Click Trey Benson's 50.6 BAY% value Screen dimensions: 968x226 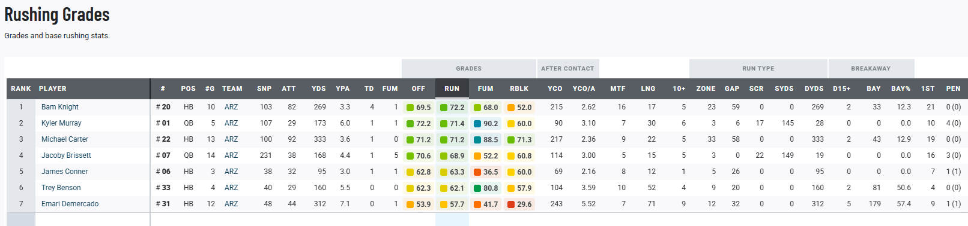tap(904, 188)
